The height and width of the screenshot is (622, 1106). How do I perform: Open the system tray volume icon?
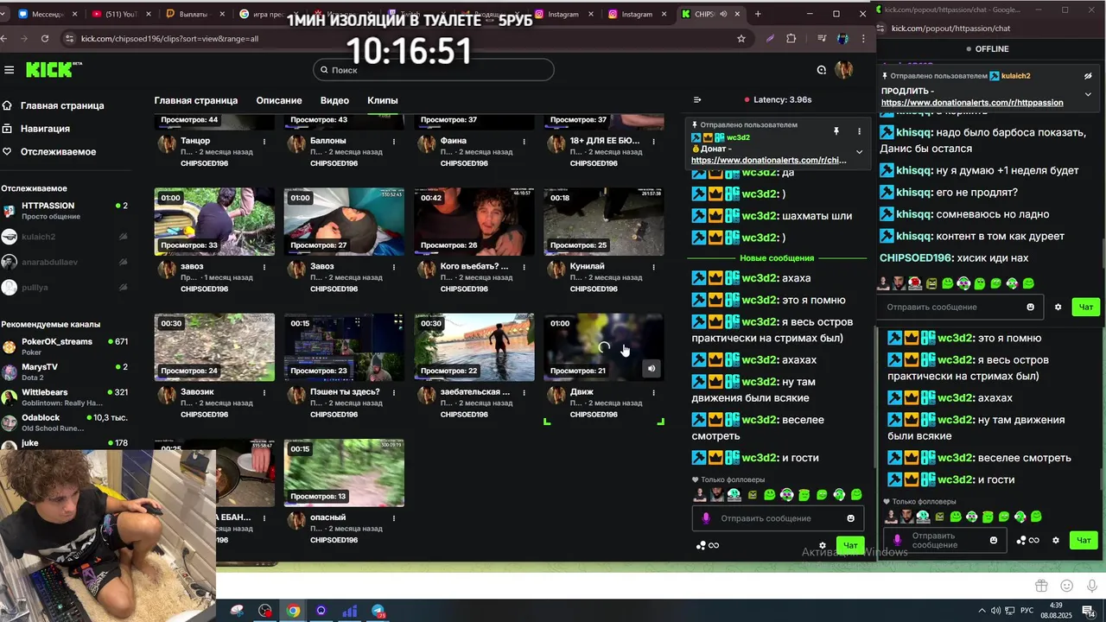tap(996, 611)
